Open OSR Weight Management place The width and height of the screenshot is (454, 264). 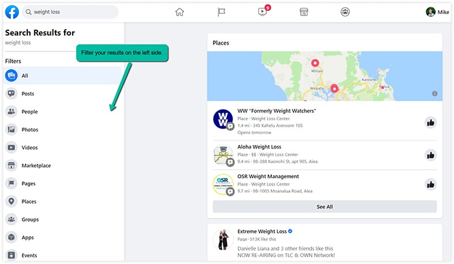coord(268,176)
